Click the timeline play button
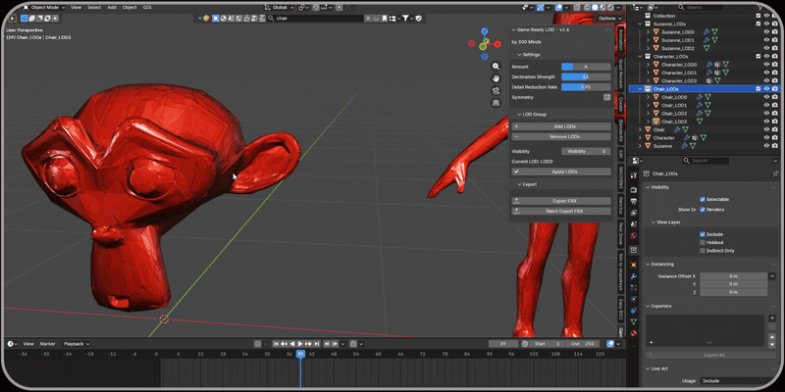 click(x=300, y=344)
